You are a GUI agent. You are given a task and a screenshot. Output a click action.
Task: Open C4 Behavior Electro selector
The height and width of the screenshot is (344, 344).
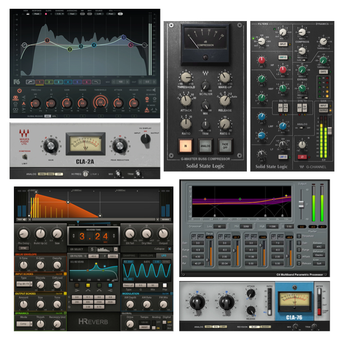(319, 255)
